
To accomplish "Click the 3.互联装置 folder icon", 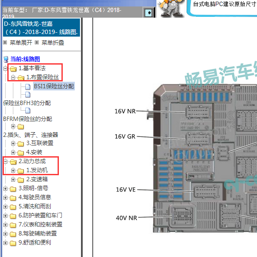I will click(x=21, y=144).
